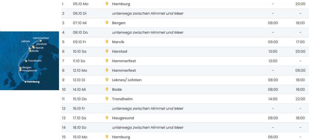Screen dimensions: 309x140
Task: Open the Narvik port link
Action: [x=118, y=42]
